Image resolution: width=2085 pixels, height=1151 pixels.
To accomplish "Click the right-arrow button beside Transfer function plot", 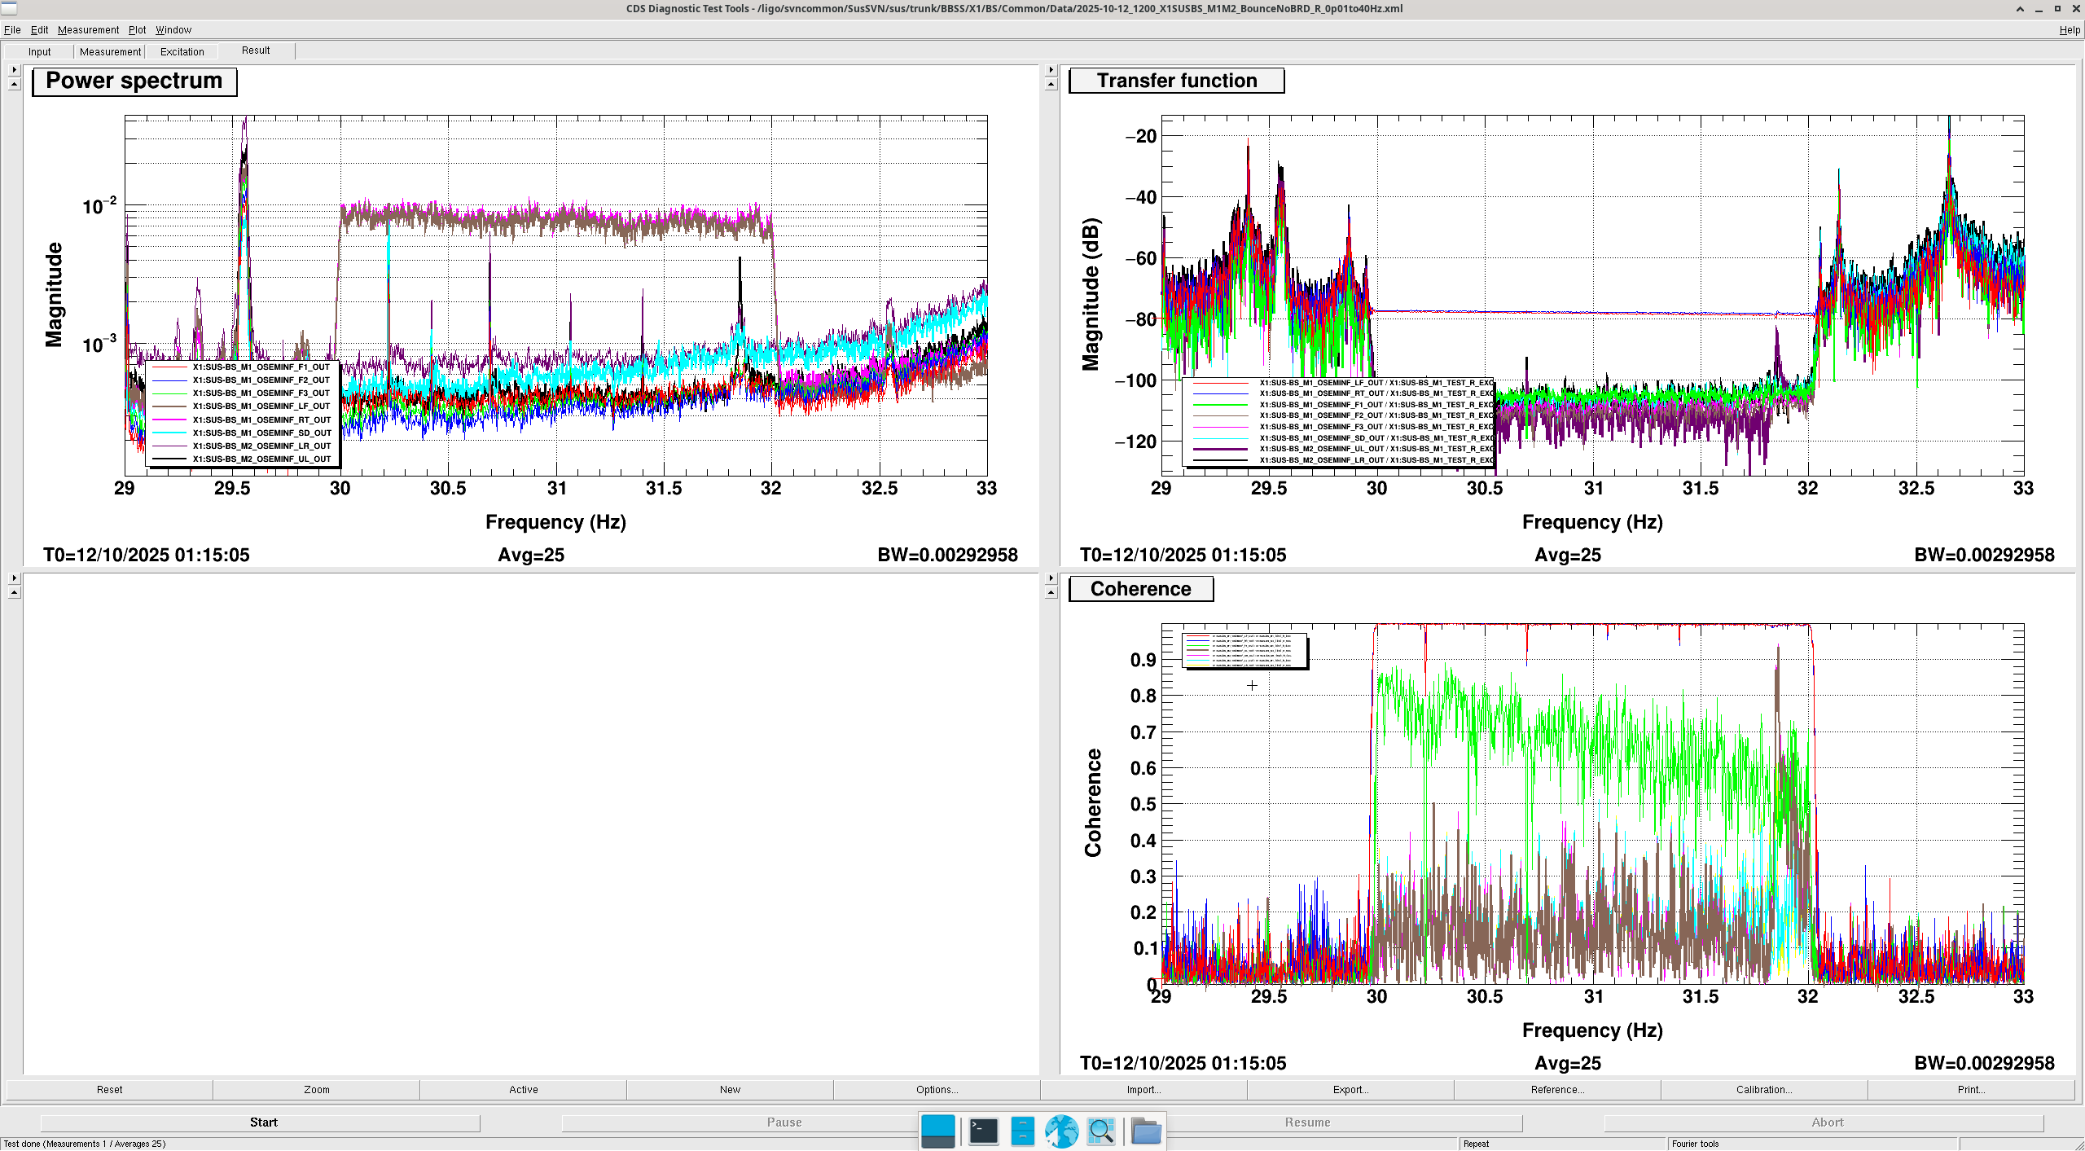I will click(x=1051, y=70).
